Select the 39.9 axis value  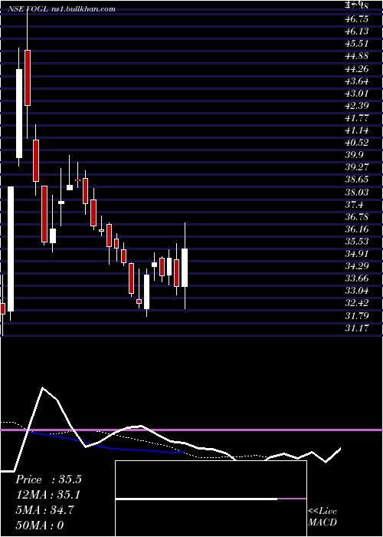(354, 155)
